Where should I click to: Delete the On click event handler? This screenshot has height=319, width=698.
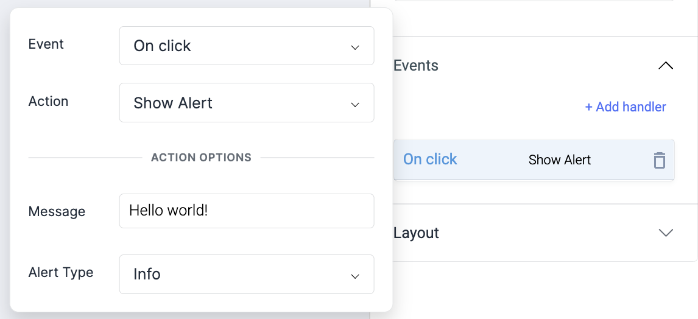tap(659, 160)
